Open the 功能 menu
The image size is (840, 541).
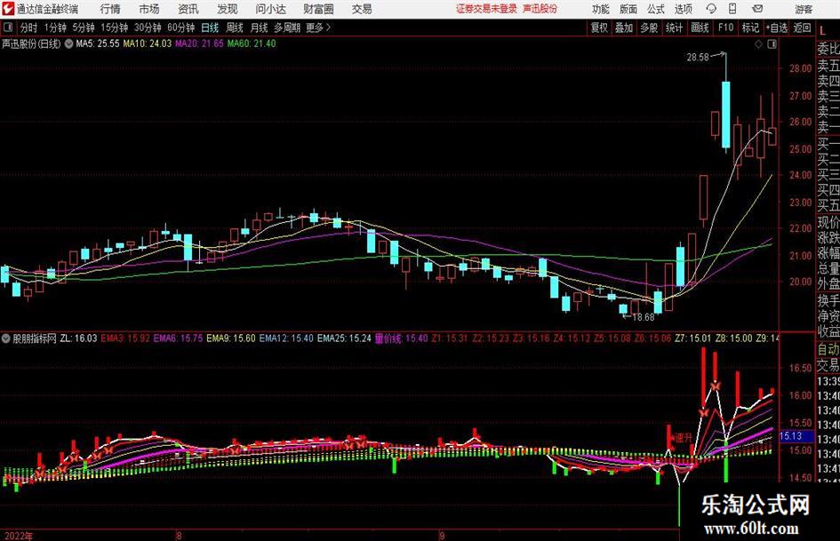click(601, 9)
